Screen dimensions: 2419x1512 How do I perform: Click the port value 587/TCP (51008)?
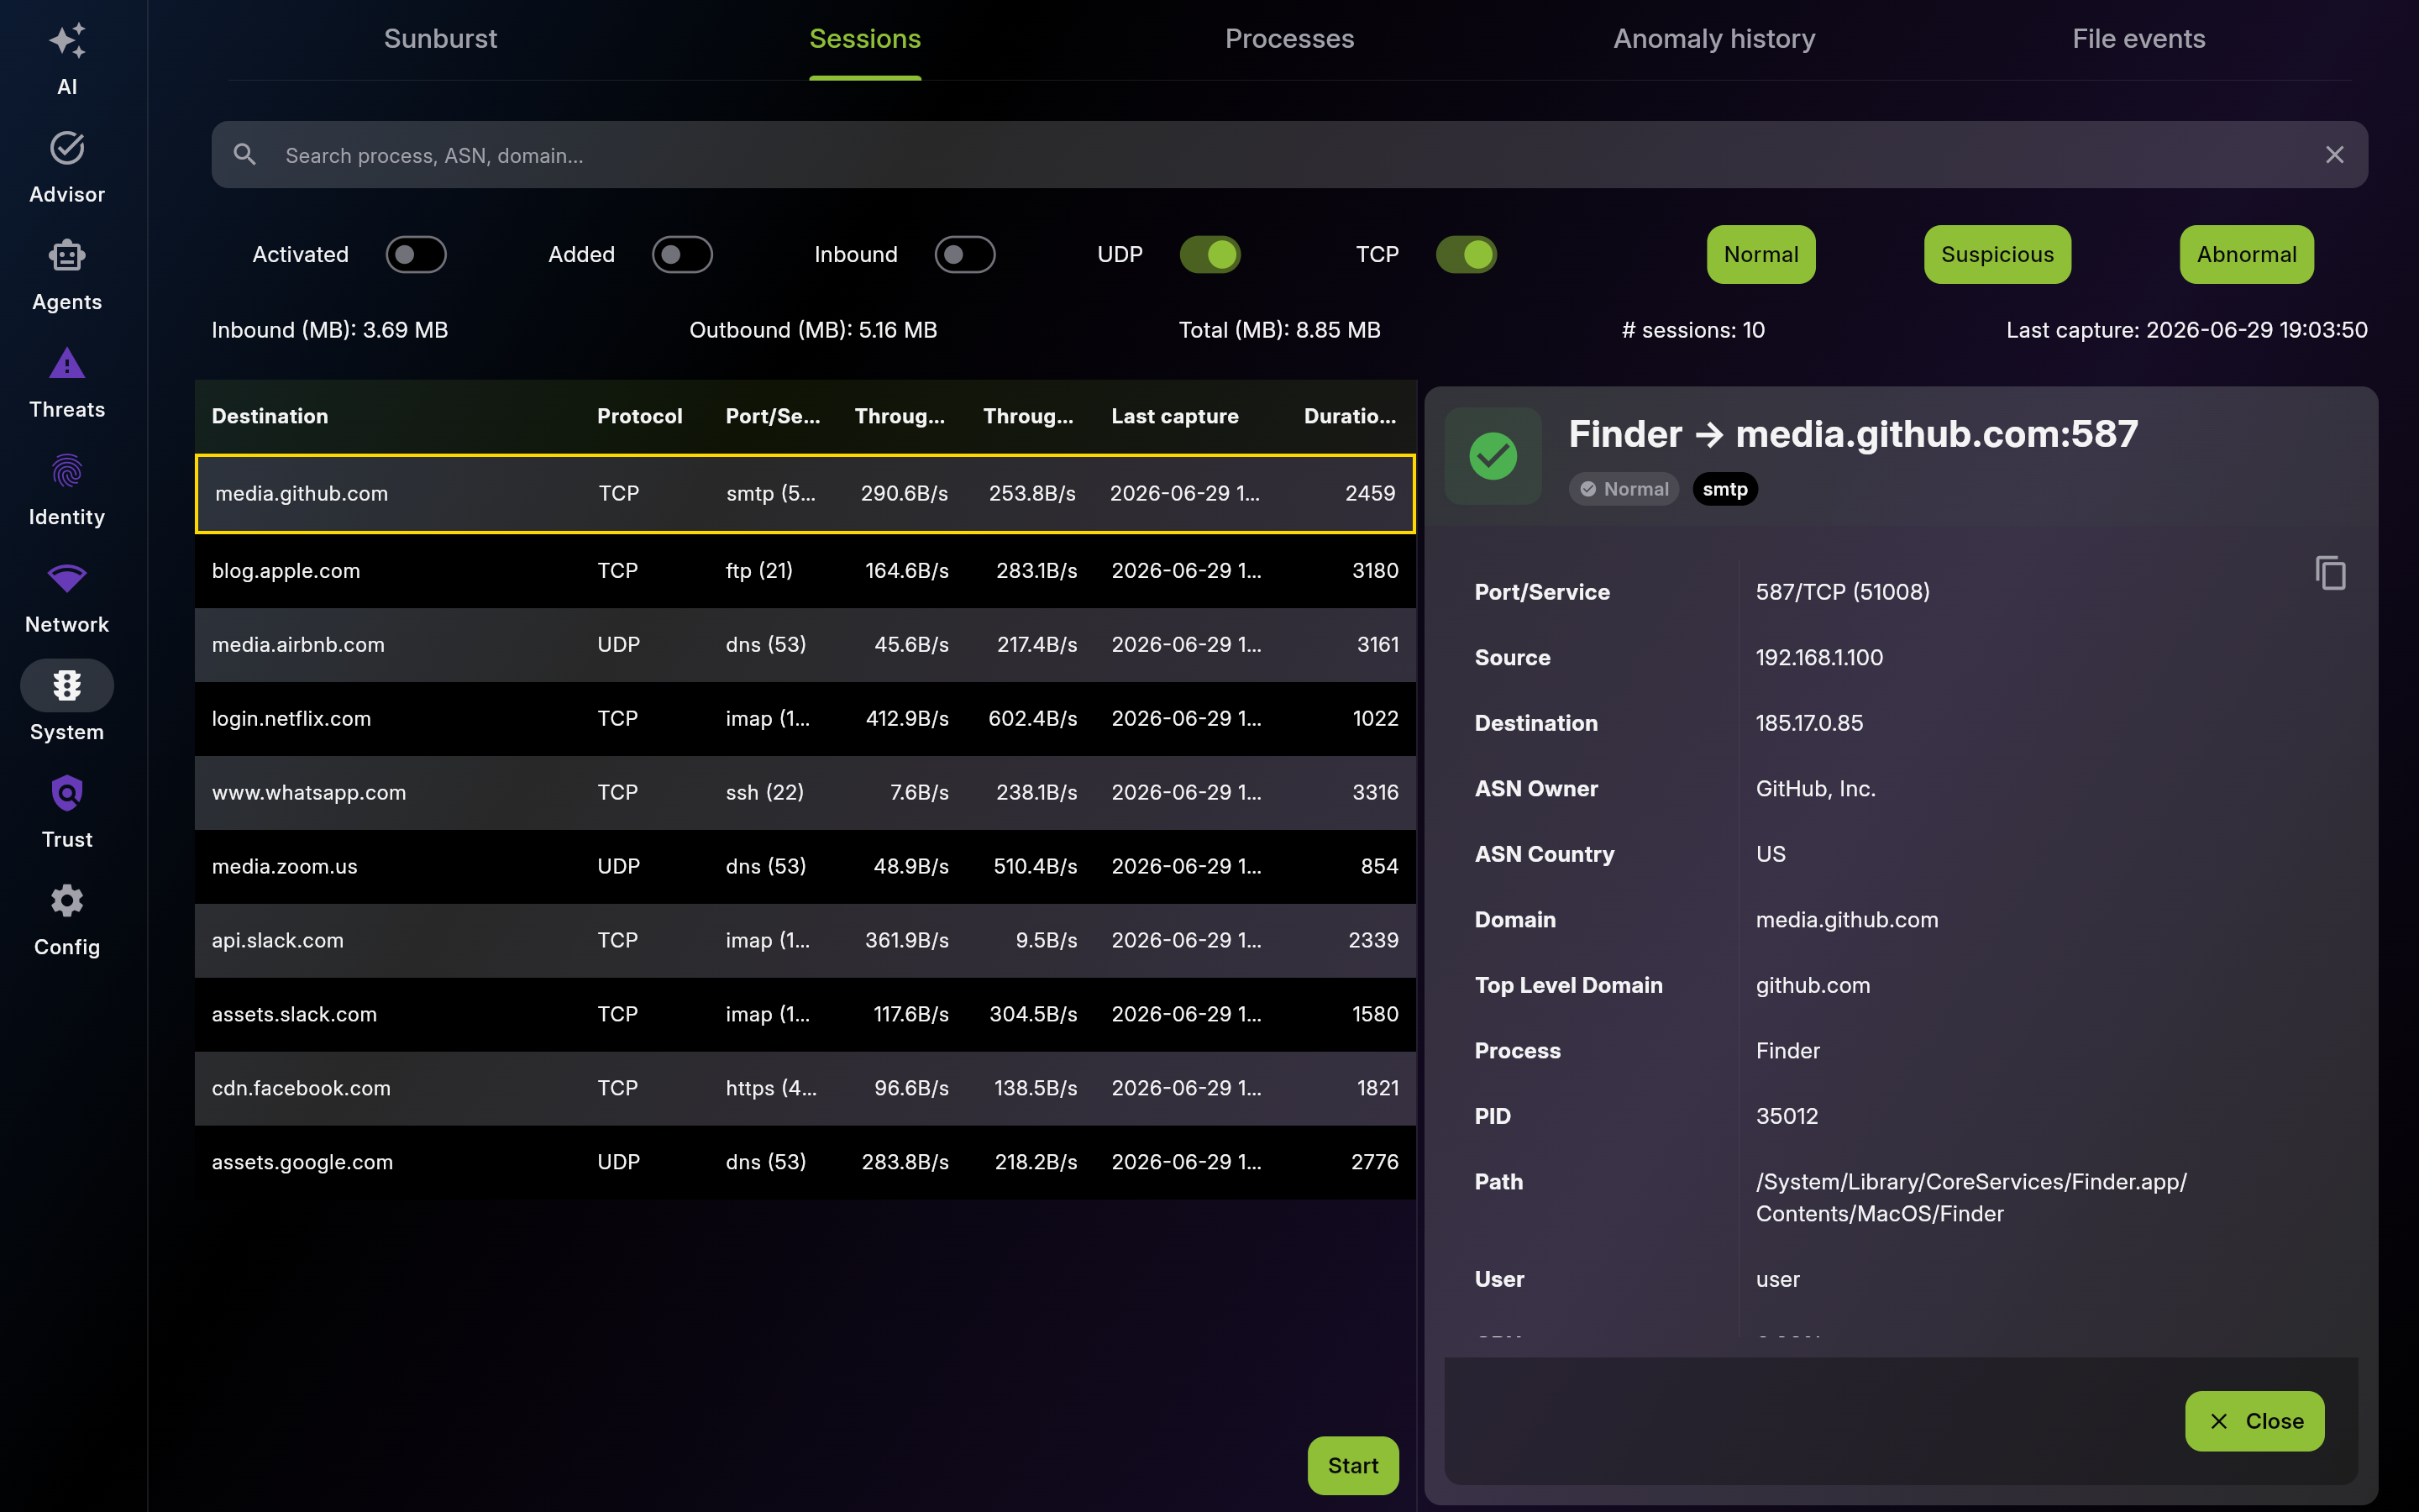[1842, 592]
